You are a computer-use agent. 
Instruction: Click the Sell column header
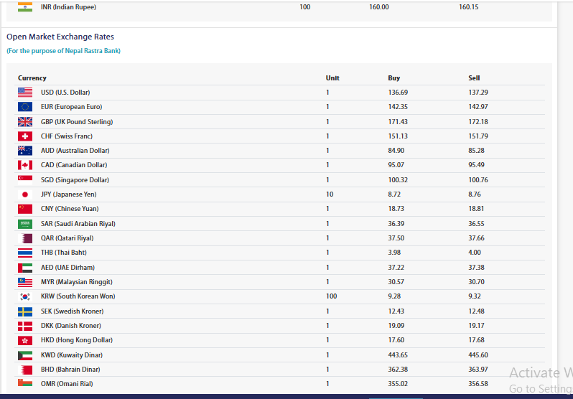(x=474, y=78)
